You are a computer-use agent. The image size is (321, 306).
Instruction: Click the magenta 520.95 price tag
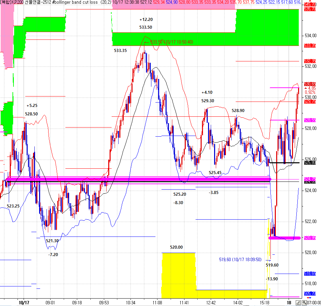[x=310, y=238]
